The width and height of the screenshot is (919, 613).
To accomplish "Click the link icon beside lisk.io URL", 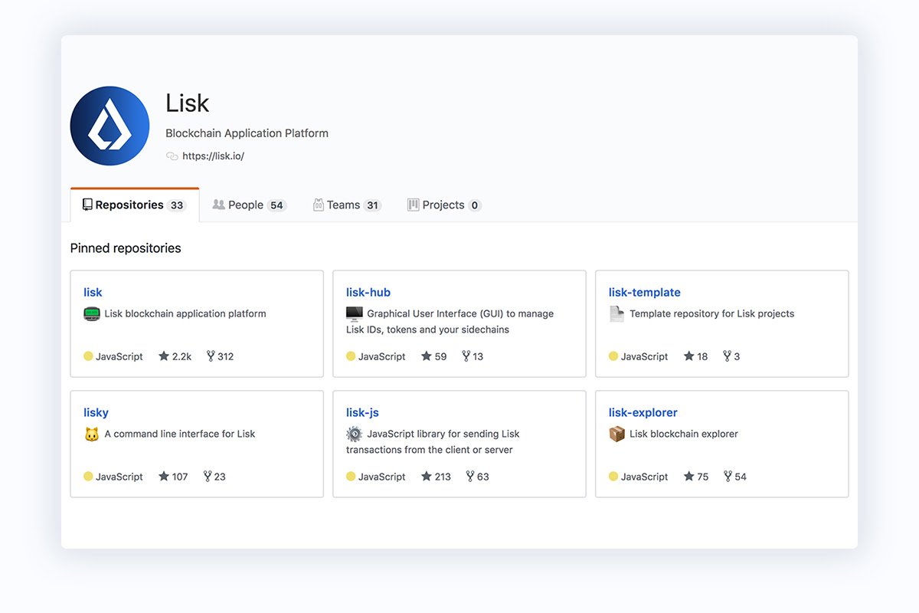I will click(x=172, y=156).
